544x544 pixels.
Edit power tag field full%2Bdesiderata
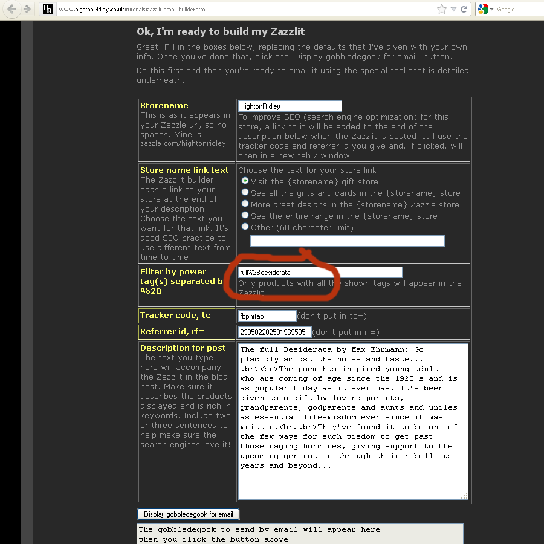[x=320, y=273]
